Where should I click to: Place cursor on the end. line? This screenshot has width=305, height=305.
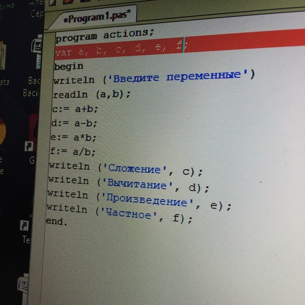click(56, 222)
